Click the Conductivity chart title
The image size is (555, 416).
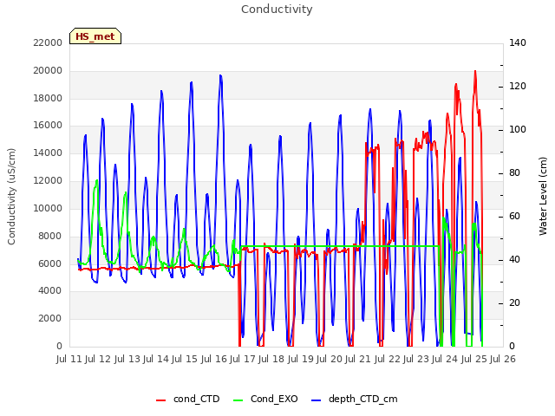(277, 10)
